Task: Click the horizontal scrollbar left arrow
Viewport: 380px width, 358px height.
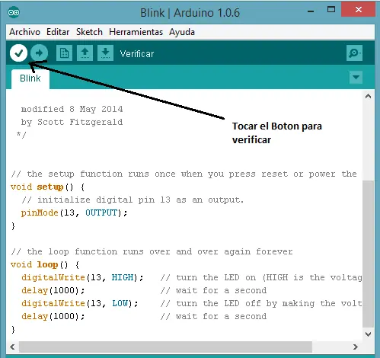Action: tap(12, 347)
